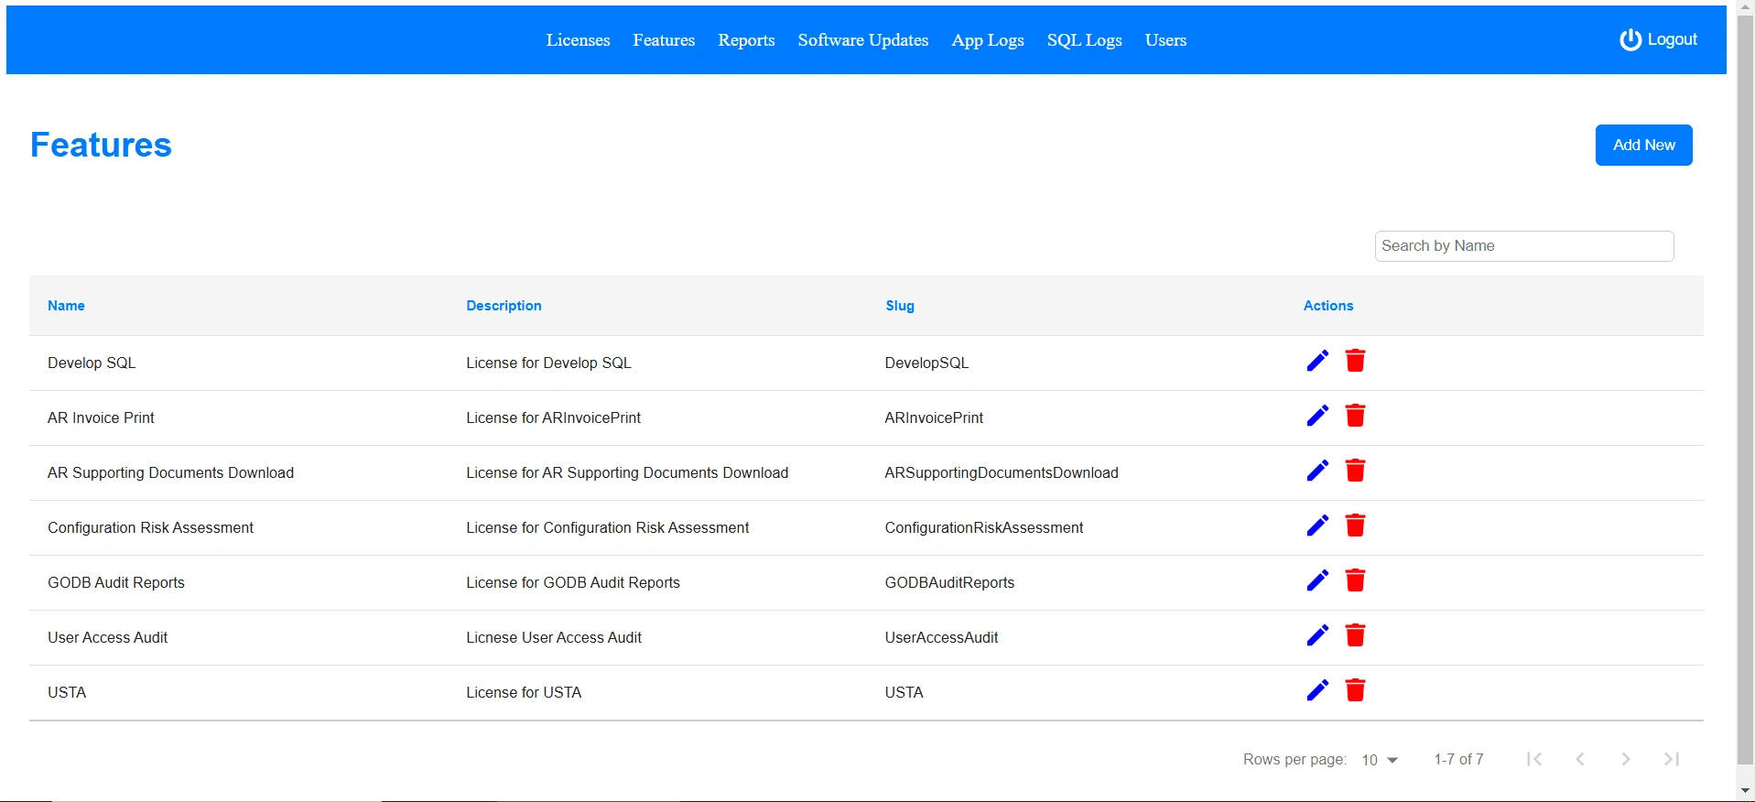Edit the Develop SQL feature

pyautogui.click(x=1317, y=361)
